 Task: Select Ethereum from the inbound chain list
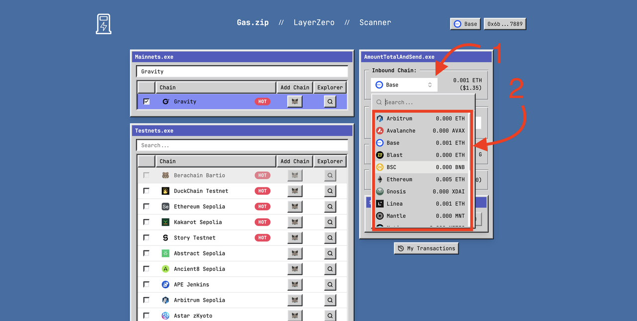(x=421, y=179)
